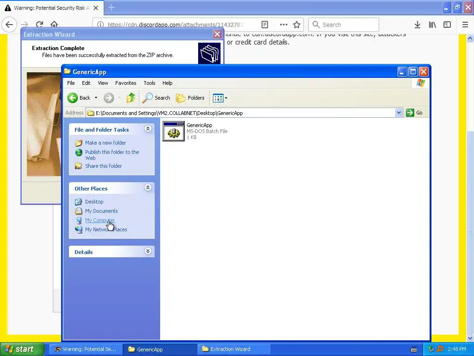Viewport: 474px width, 356px height.
Task: Click the system tray magnifier icon
Action: [440, 349]
